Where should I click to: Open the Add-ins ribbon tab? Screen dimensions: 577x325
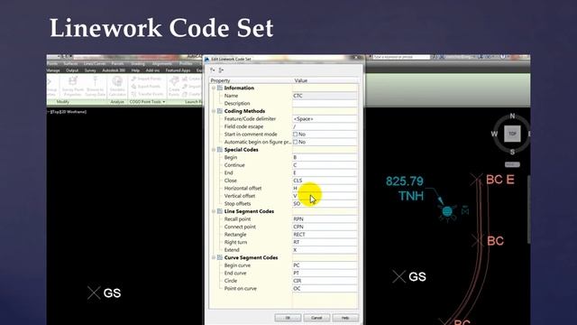coord(152,70)
